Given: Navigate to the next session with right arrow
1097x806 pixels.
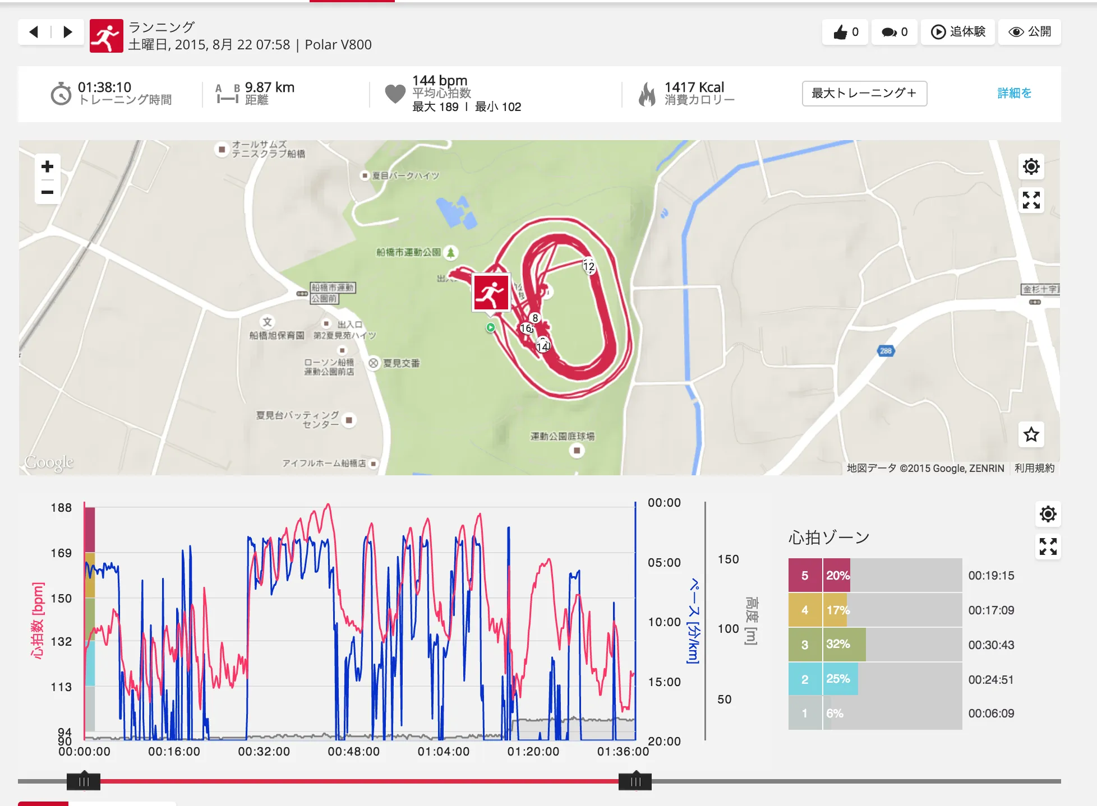Looking at the screenshot, I should (x=67, y=32).
